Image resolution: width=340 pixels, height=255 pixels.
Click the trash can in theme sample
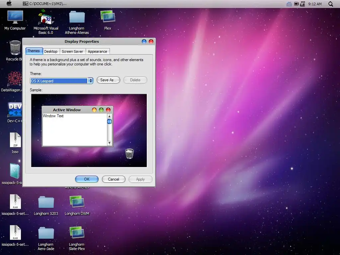point(129,153)
